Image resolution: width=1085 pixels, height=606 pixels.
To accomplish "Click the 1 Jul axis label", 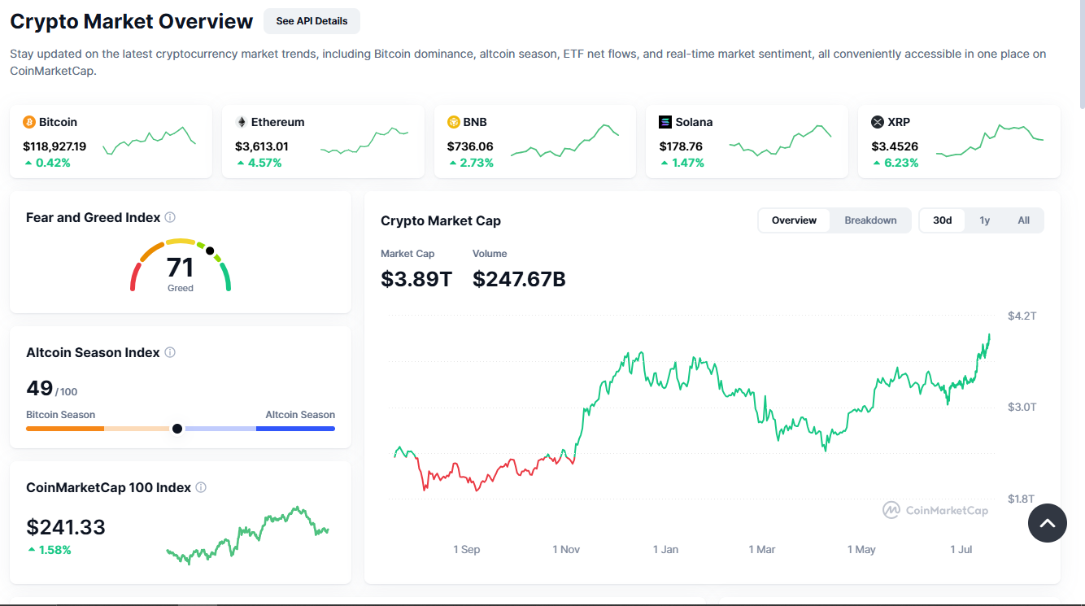I will tap(961, 550).
